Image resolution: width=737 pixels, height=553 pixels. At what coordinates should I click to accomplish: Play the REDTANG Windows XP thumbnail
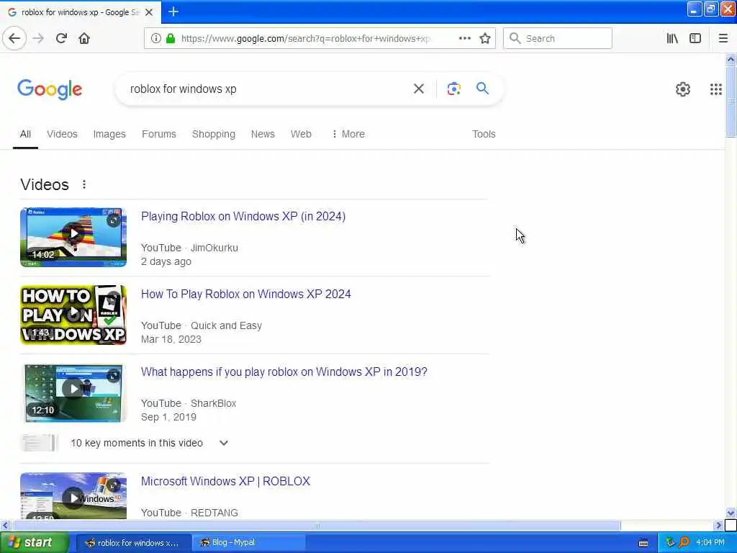pyautogui.click(x=73, y=495)
